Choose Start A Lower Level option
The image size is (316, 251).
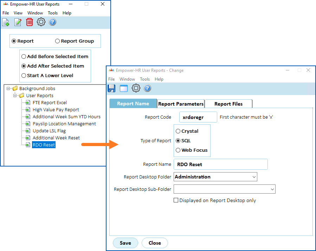(x=24, y=75)
